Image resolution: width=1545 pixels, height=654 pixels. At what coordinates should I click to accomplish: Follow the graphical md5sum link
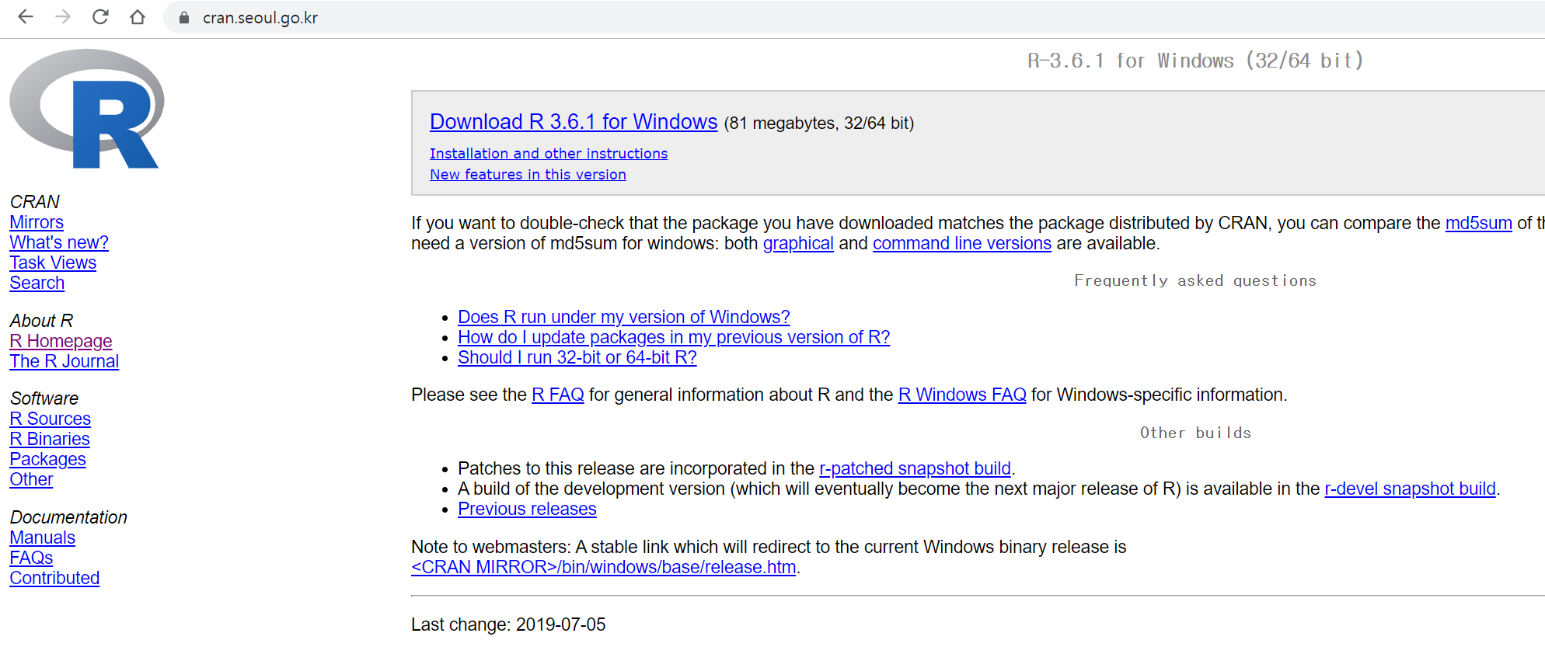(798, 243)
